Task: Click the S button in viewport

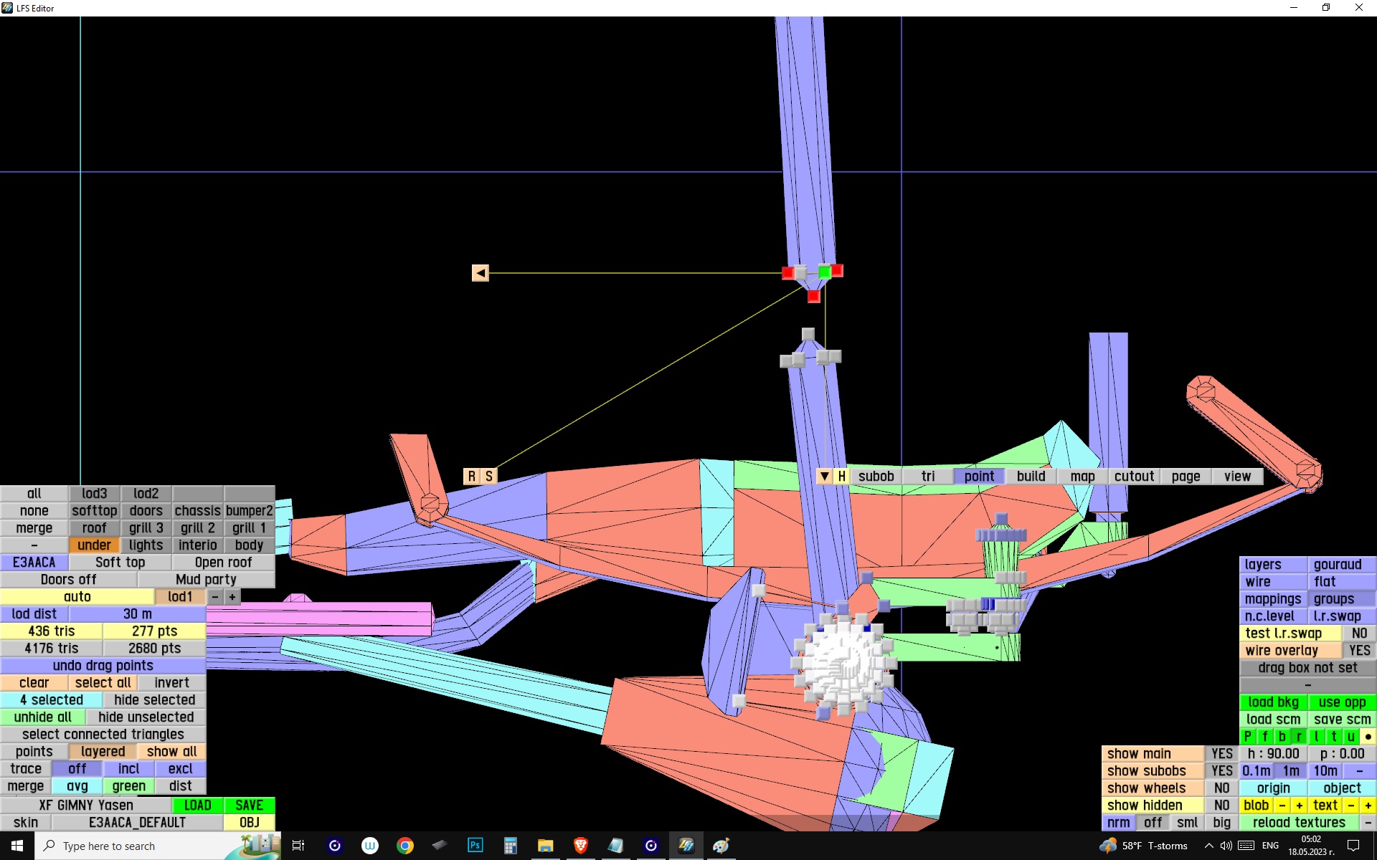Action: click(488, 477)
